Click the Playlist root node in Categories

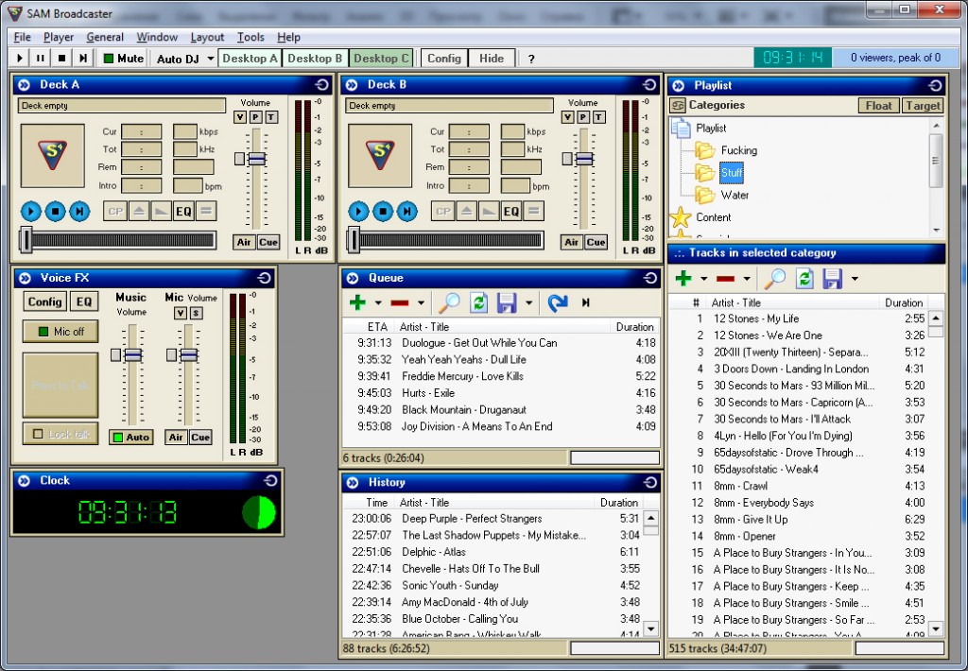coord(711,128)
